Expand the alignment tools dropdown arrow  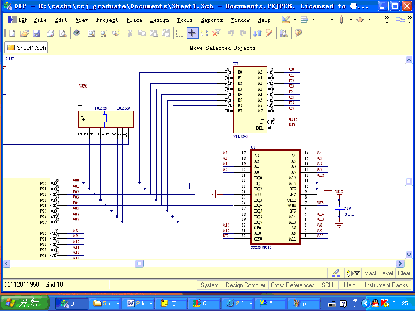coord(313,20)
